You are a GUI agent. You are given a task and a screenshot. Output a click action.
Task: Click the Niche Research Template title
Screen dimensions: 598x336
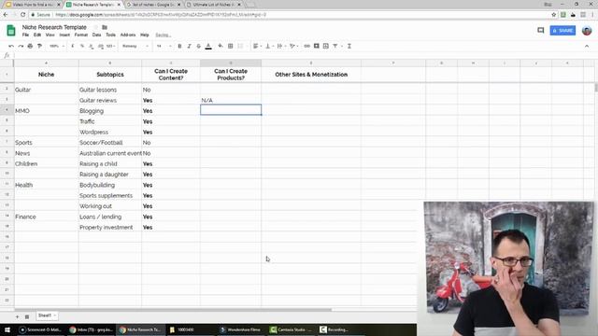pos(54,27)
